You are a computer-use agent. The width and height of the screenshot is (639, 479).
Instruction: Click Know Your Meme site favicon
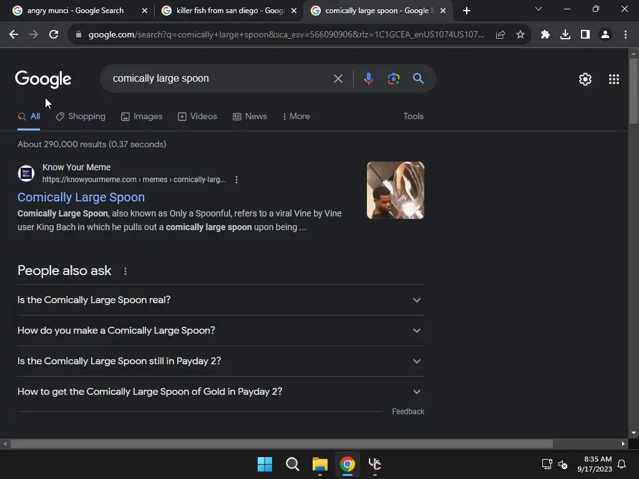pos(26,173)
